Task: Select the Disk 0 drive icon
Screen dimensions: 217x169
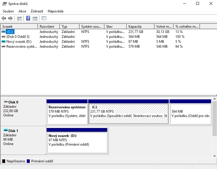Action: pos(5,102)
